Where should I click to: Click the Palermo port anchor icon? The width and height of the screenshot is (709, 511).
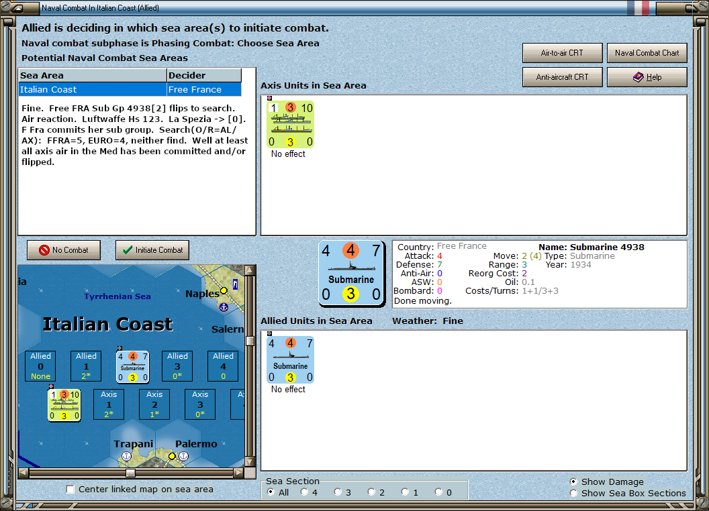coord(183,456)
